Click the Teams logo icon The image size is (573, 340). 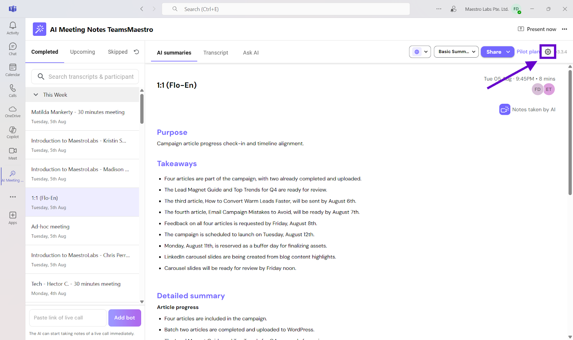(x=13, y=9)
